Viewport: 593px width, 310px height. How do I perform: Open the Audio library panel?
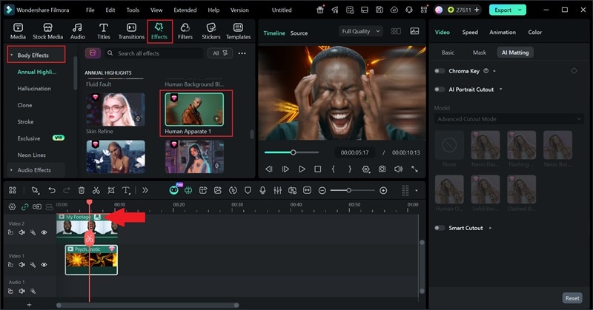click(x=78, y=31)
